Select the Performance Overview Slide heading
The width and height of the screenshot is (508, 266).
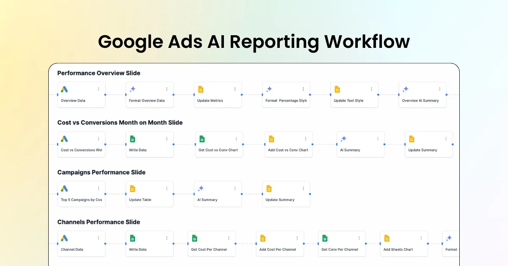click(x=99, y=73)
